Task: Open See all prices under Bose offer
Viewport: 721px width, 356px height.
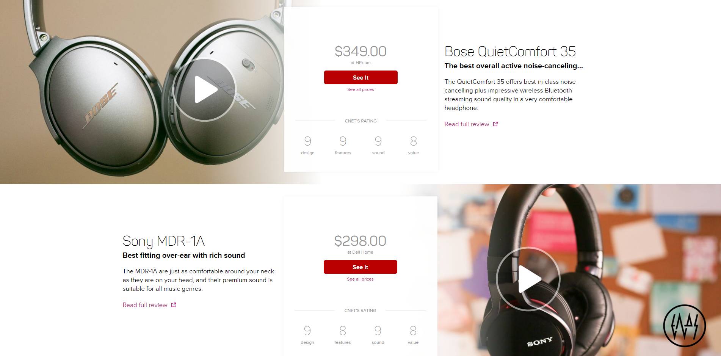Action: (x=360, y=89)
